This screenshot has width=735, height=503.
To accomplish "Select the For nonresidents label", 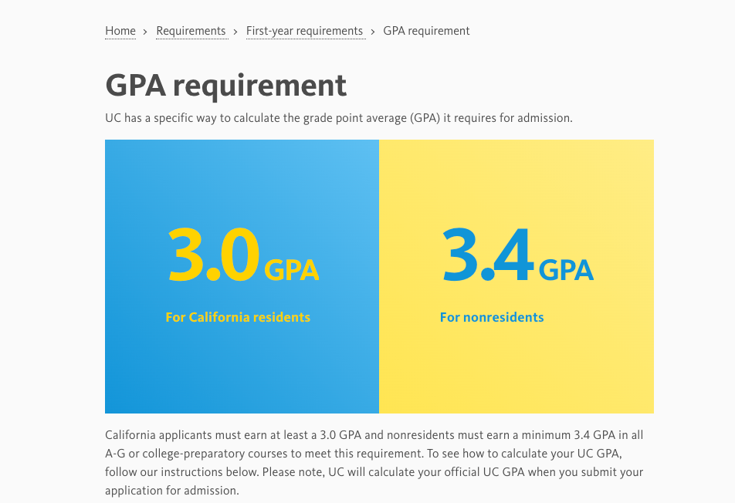I will [492, 316].
